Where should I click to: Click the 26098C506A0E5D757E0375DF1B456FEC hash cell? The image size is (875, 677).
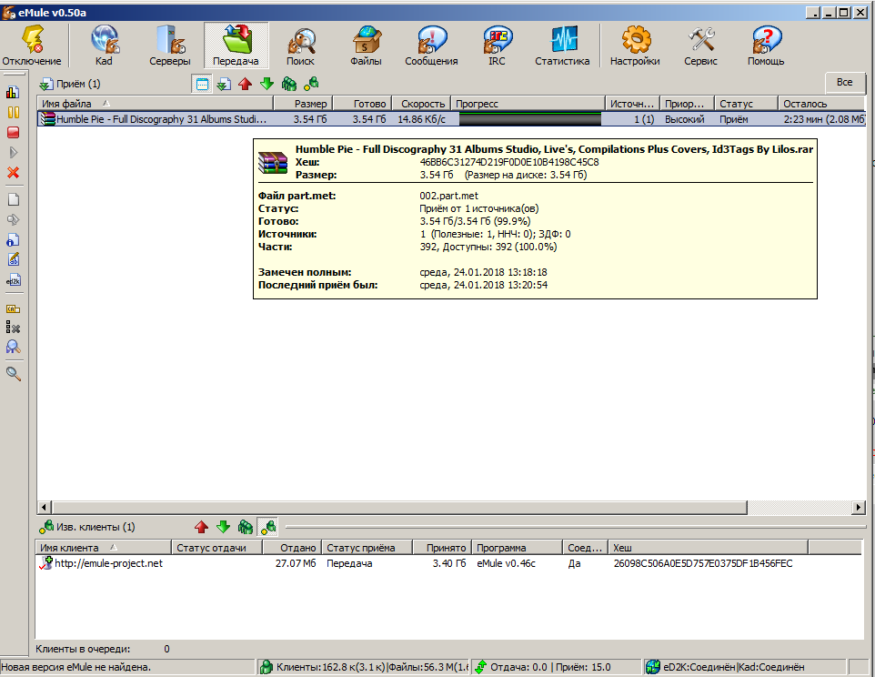point(703,563)
